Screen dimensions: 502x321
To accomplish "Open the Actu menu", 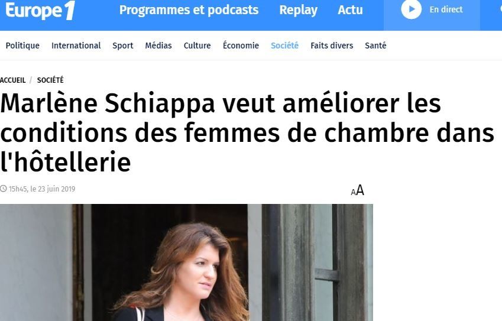I will 350,10.
